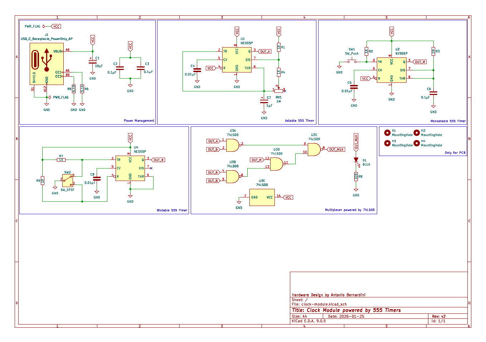Click the 'Only for PCB' note text
486x342 pixels.
point(455,153)
